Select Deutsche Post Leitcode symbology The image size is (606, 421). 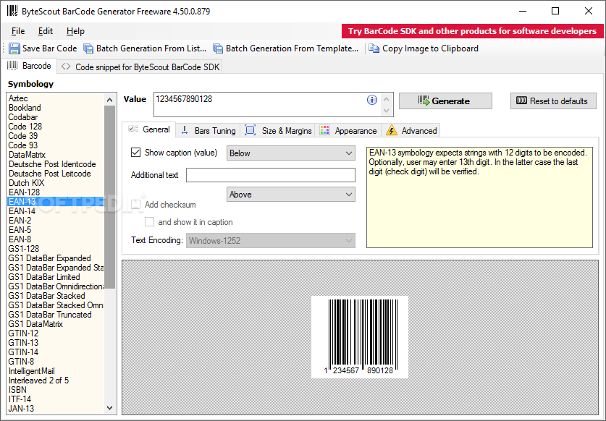(x=49, y=173)
